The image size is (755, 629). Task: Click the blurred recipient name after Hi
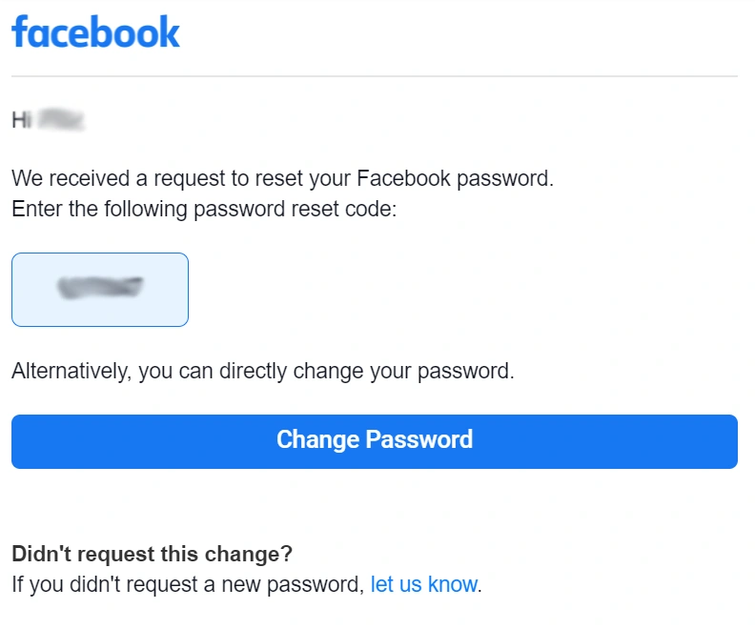pyautogui.click(x=61, y=119)
